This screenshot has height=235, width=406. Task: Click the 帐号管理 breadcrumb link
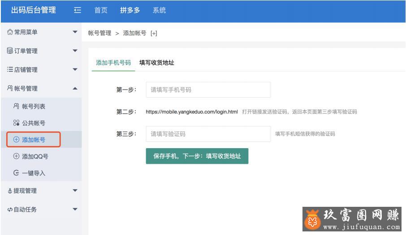[x=99, y=33]
